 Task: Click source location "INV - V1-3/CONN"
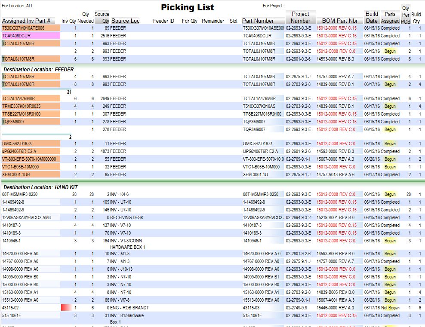pyautogui.click(x=126, y=241)
